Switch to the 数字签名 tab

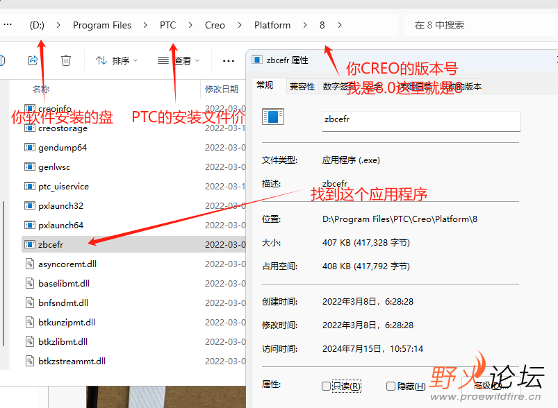click(x=339, y=86)
